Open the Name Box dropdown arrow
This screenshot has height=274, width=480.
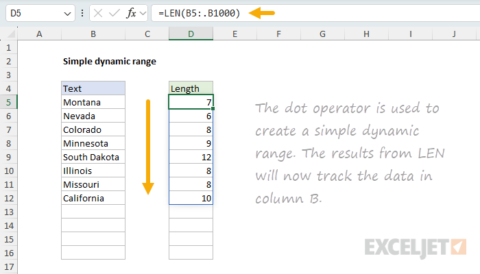67,13
